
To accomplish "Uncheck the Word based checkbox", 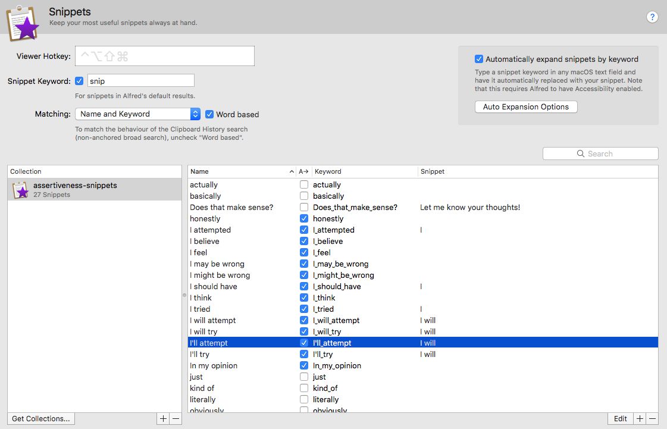I will (209, 114).
